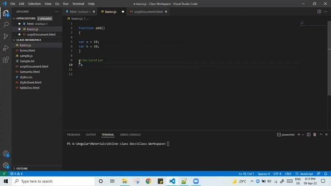Kill the terminal with trash icon

coord(314,134)
